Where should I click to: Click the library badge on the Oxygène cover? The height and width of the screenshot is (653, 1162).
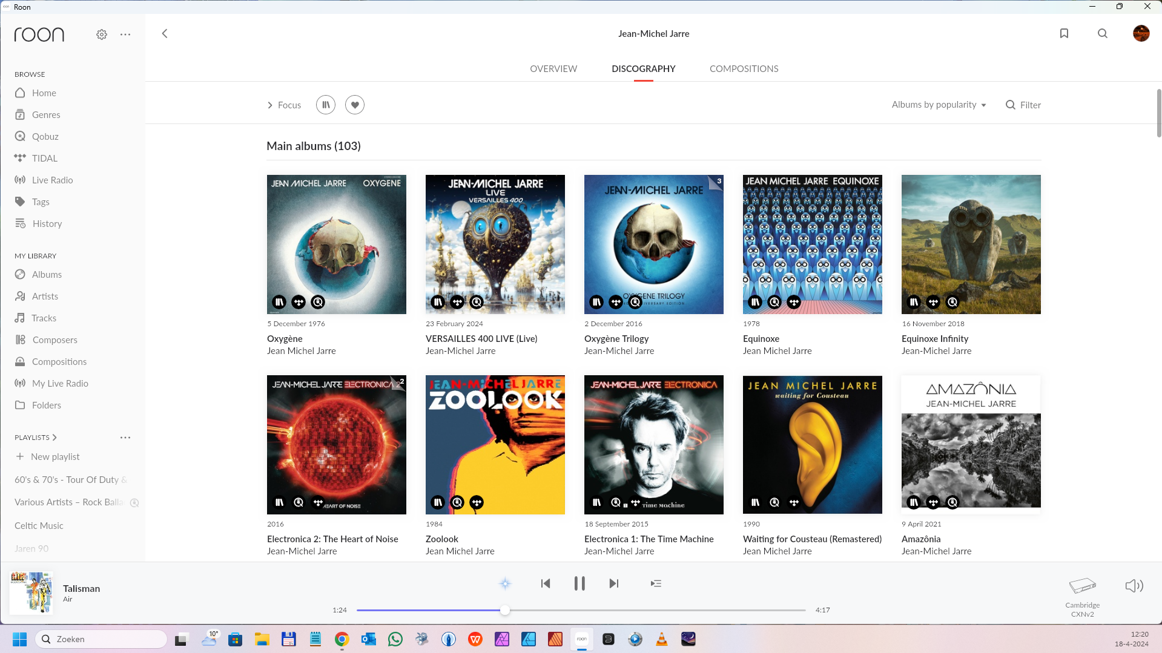point(279,301)
